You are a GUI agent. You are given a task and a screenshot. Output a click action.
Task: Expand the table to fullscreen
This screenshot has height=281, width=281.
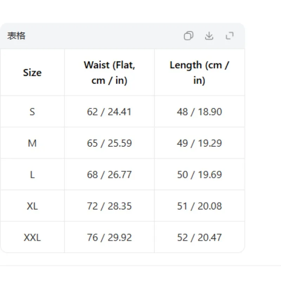click(230, 36)
